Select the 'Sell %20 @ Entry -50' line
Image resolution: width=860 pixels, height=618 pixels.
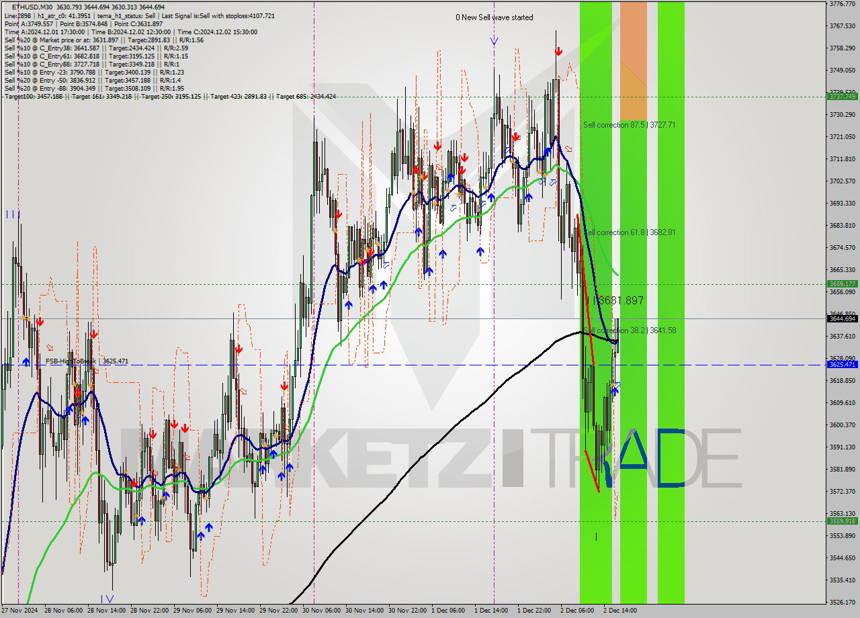93,80
